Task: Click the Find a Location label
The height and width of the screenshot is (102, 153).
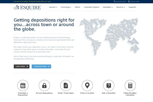Action: pyautogui.click(x=87, y=93)
